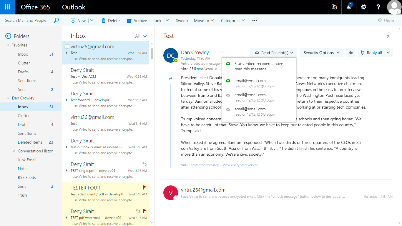This screenshot has width=402, height=226.
Task: Click the Outlook title link
Action: [x=74, y=7]
